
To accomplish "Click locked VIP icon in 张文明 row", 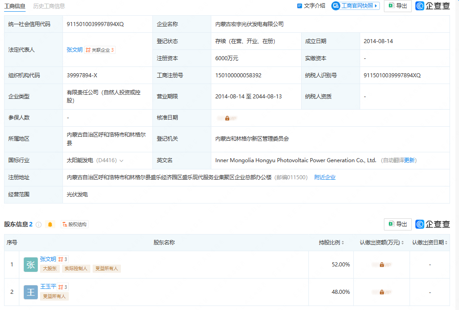I will (382, 265).
